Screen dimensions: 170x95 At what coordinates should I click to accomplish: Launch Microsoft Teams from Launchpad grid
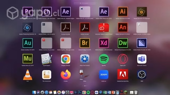[x=142, y=59]
